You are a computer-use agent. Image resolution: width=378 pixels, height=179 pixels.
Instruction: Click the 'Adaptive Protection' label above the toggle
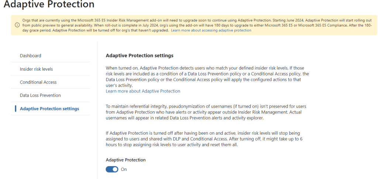[x=126, y=160]
